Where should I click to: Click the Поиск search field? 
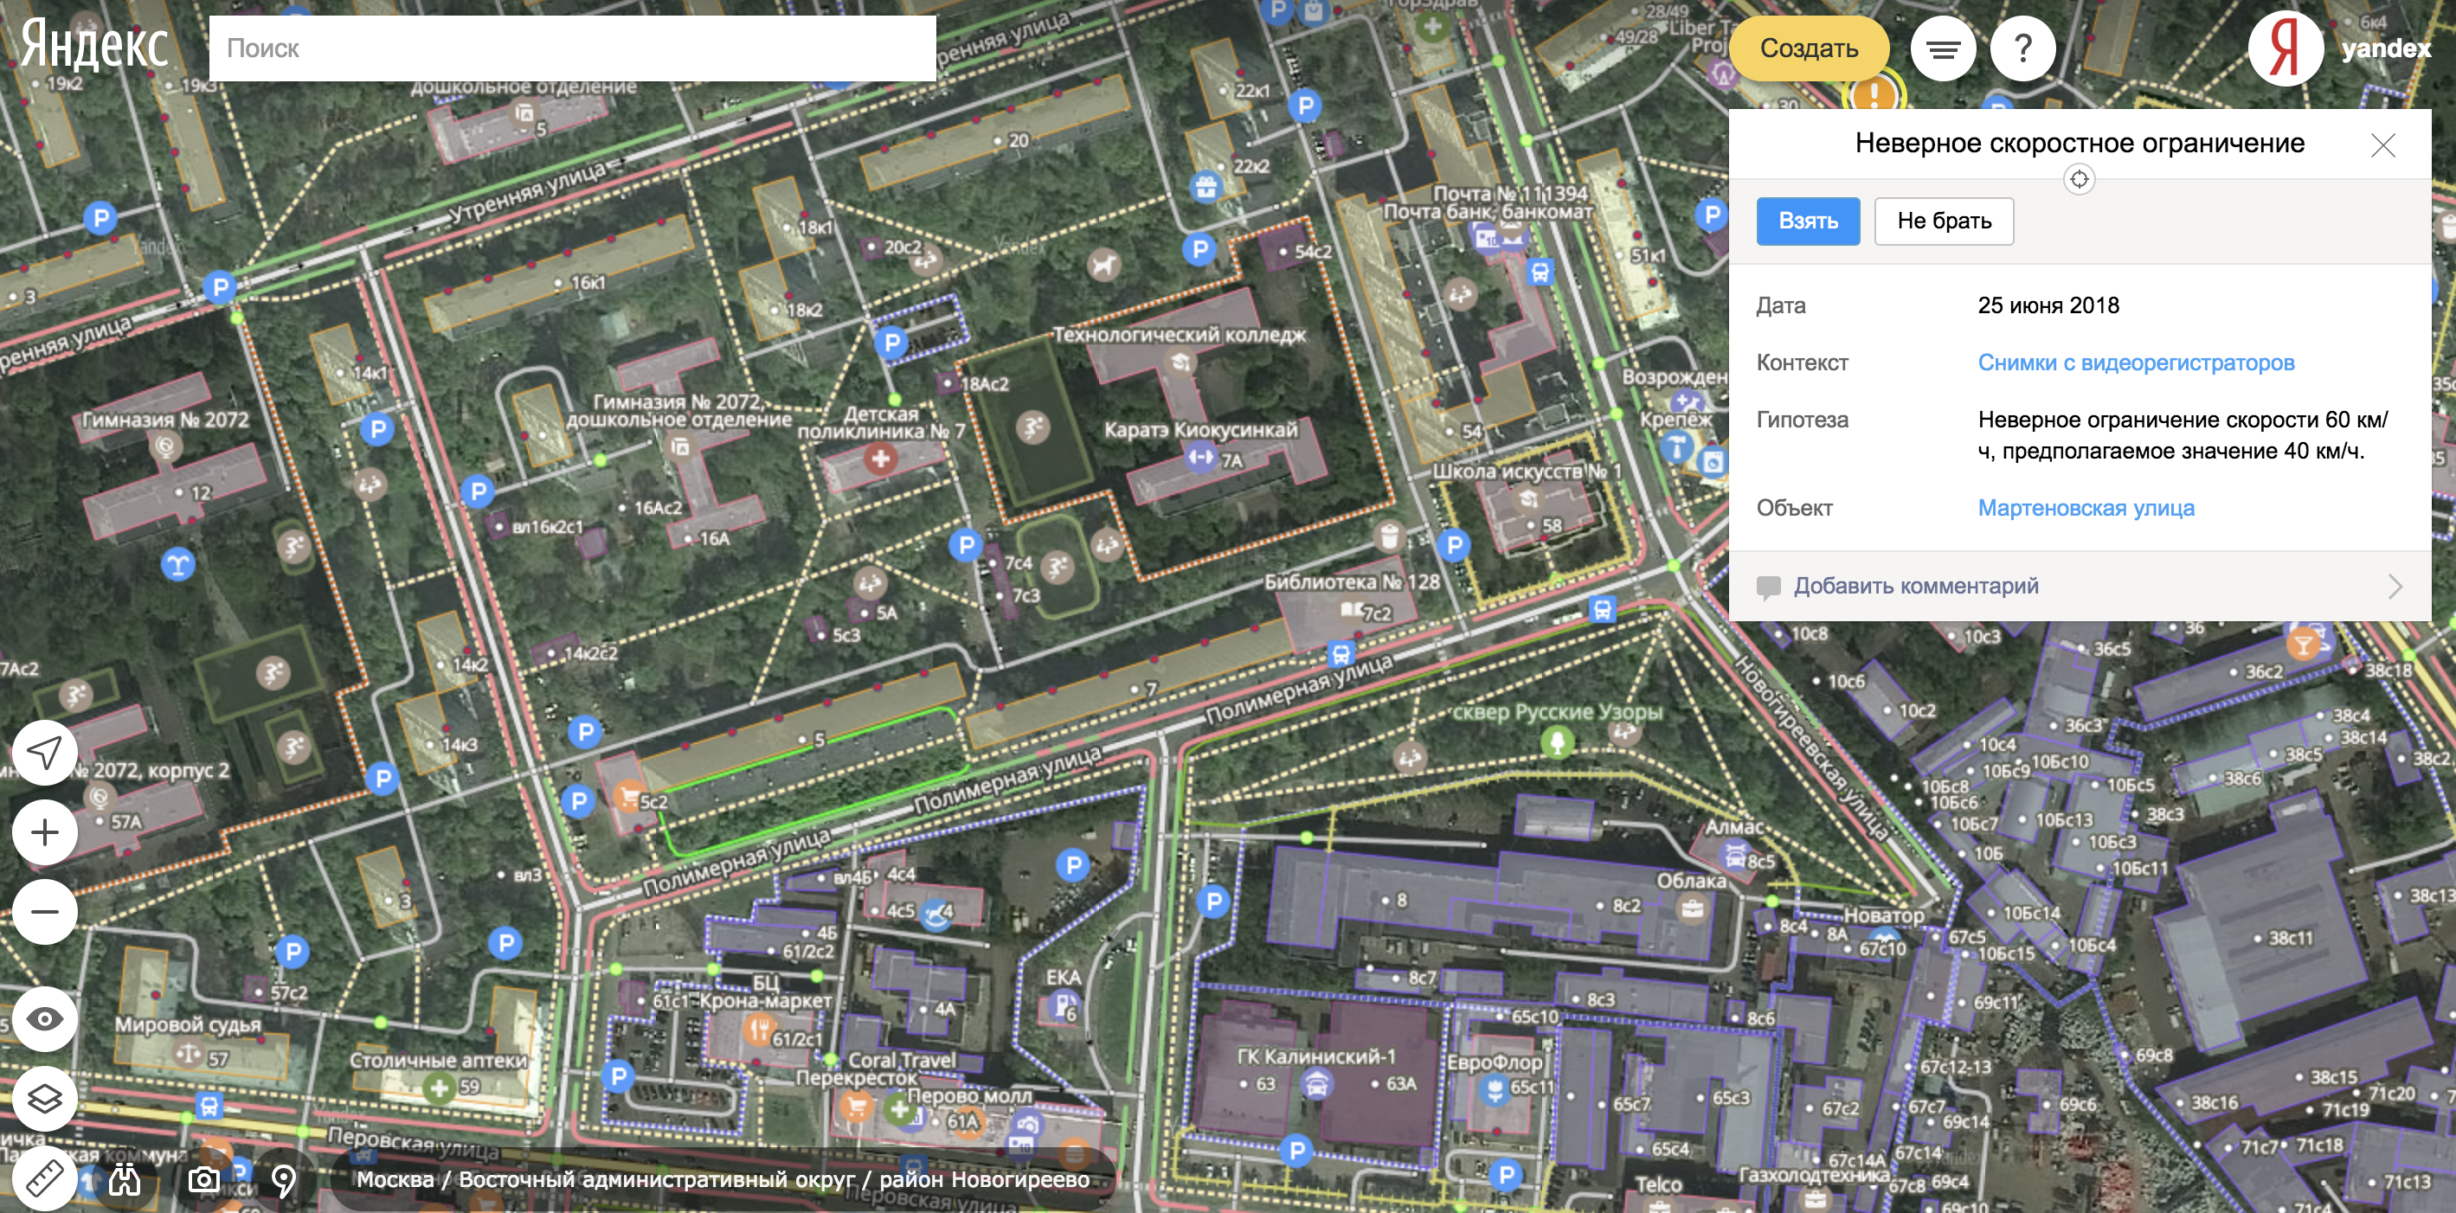tap(572, 48)
